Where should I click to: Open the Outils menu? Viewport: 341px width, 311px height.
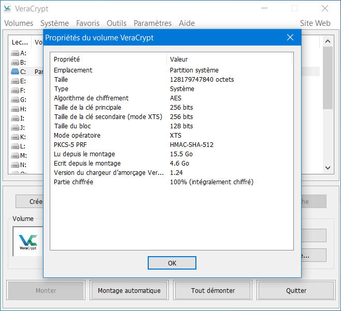117,23
